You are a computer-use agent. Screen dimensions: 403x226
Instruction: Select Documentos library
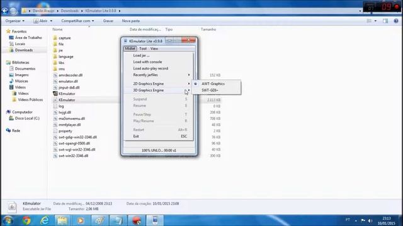[25, 68]
